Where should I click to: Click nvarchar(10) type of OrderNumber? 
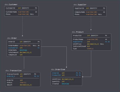click(x=25, y=46)
